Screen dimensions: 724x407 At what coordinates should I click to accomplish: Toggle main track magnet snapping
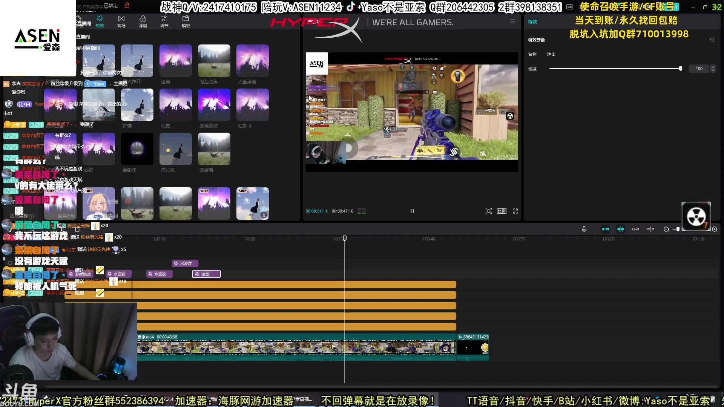point(606,229)
